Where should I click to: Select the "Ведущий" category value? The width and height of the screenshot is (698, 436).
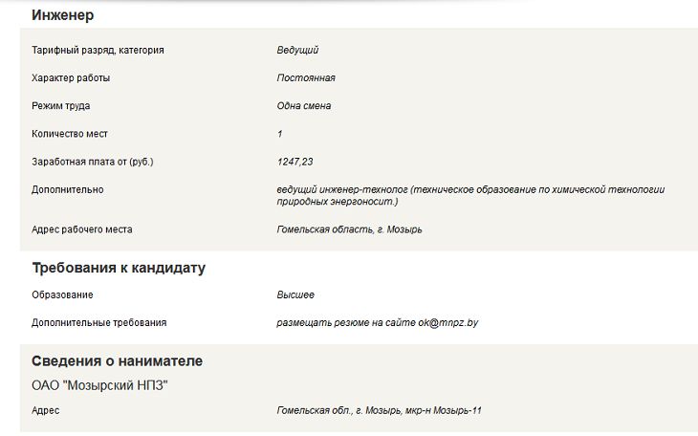[297, 50]
